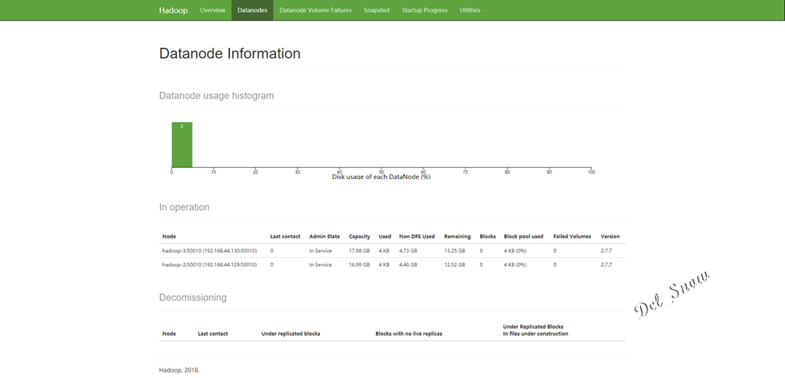The width and height of the screenshot is (785, 378).
Task: Click the Datanode Information page title
Action: coord(230,54)
